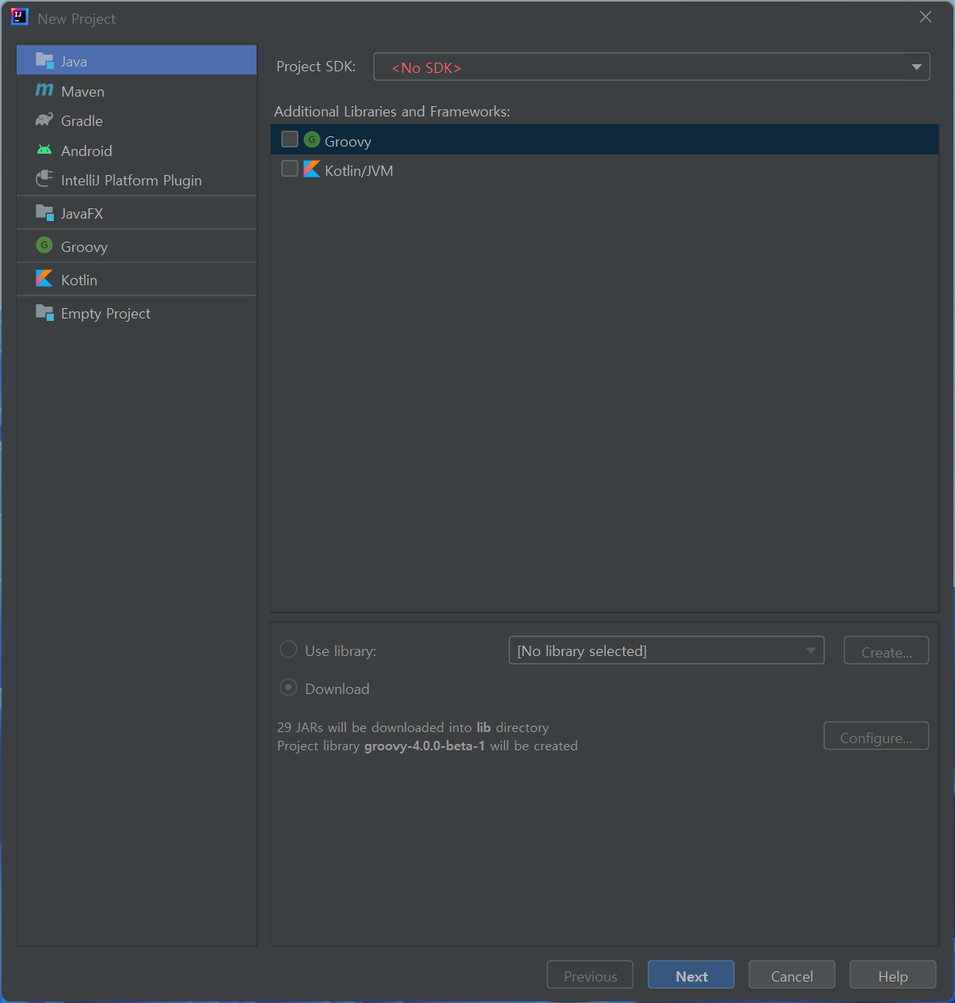Screen dimensions: 955x1003
Task: Select the Use library radio button
Action: pos(288,650)
